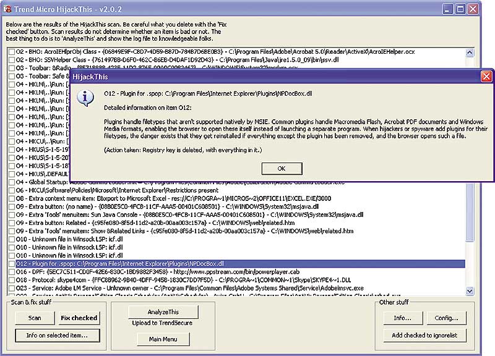Tick the O4 Global Startup checkbox

pos(12,182)
